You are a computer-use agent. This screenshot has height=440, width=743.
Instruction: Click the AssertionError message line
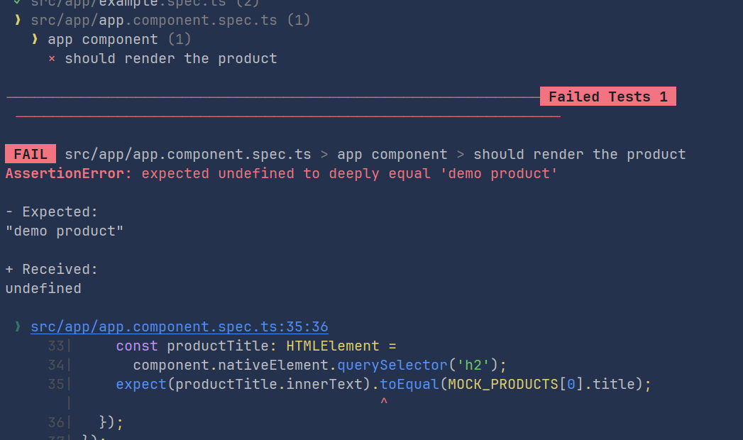[x=281, y=173]
